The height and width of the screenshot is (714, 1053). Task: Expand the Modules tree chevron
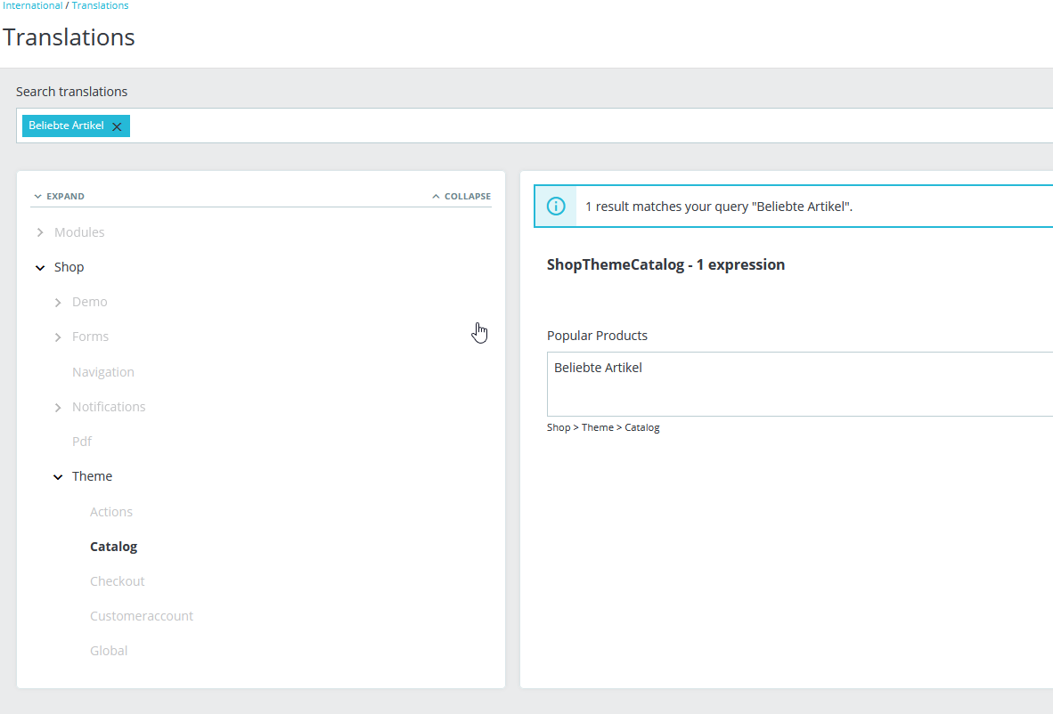coord(40,232)
